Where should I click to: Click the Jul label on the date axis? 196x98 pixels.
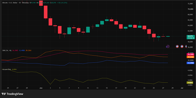click(x=182, y=88)
